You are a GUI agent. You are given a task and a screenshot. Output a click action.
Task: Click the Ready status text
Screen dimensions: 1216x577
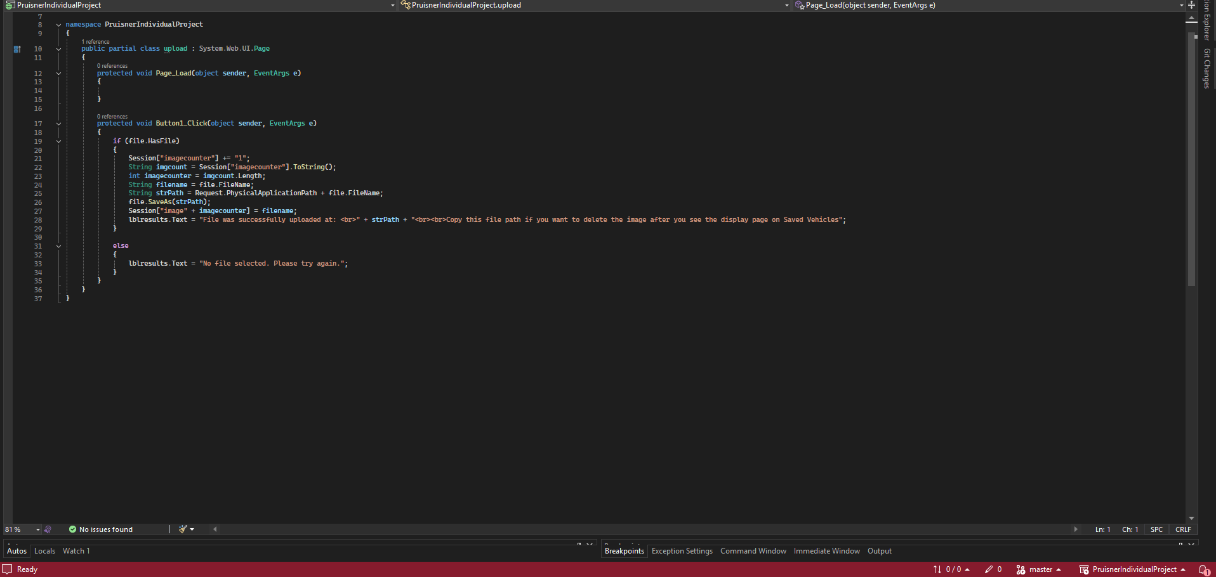click(x=27, y=569)
